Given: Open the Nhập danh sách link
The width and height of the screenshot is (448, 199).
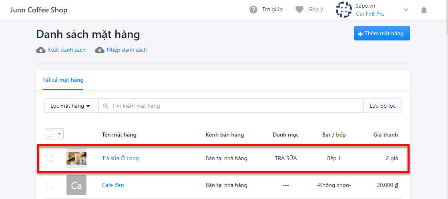Looking at the screenshot, I should point(127,50).
